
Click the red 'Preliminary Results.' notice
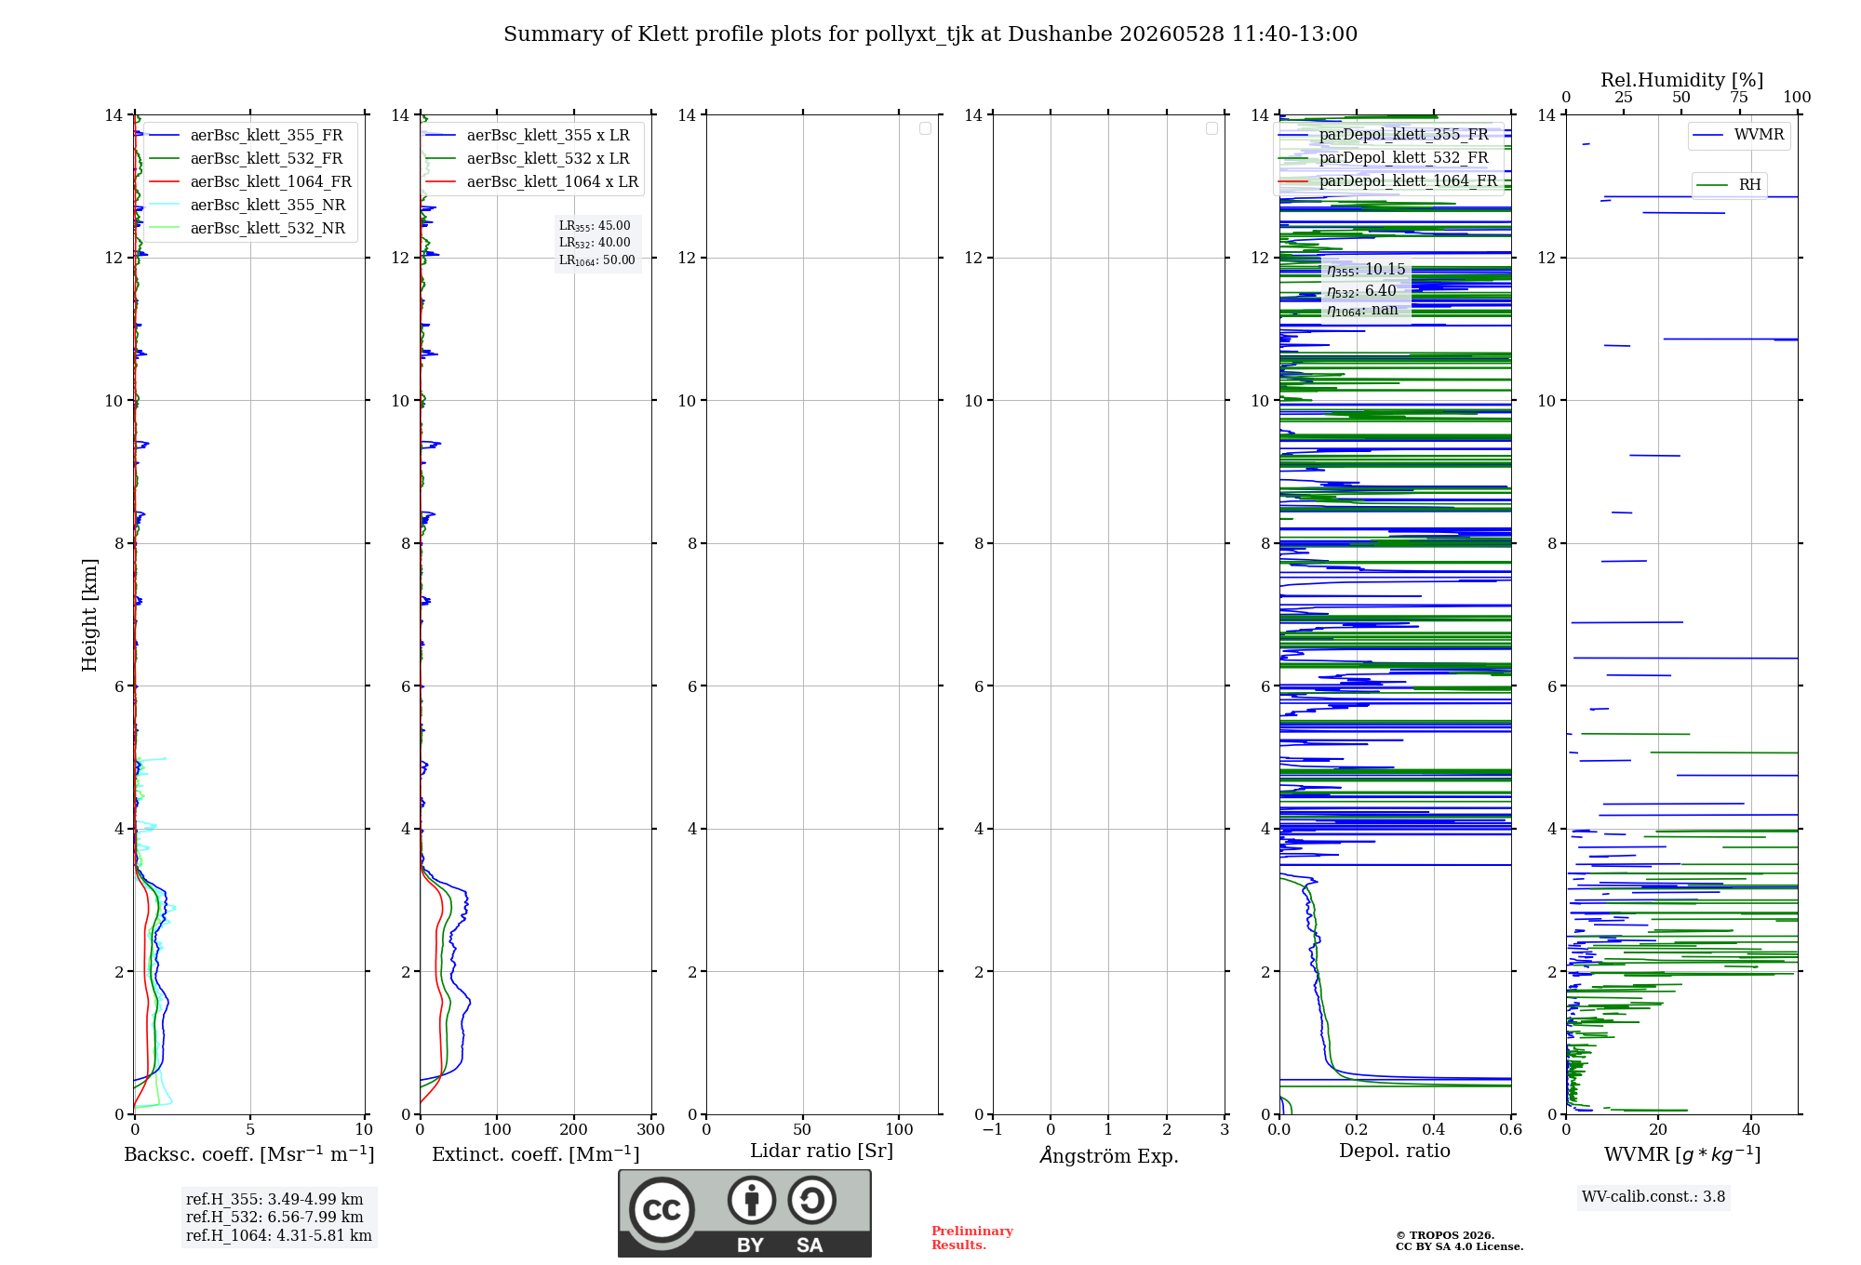tap(972, 1238)
